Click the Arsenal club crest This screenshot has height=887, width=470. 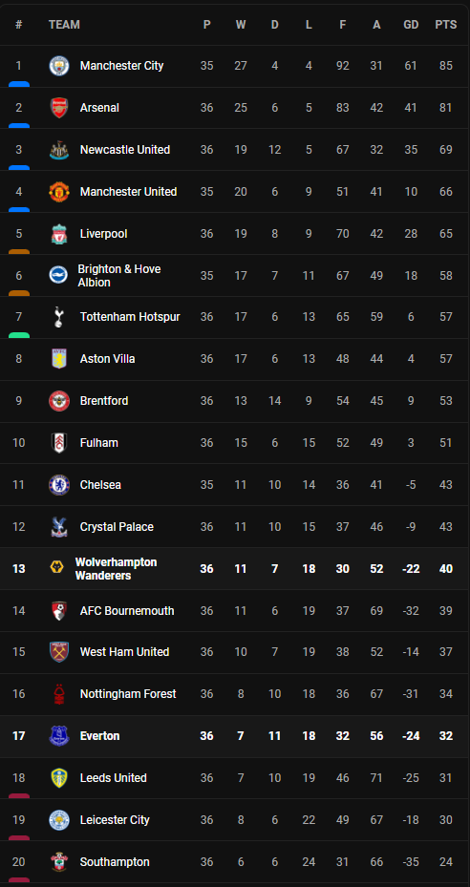pos(59,108)
